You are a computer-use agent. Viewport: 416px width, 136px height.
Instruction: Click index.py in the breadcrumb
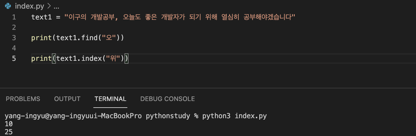(x=29, y=6)
